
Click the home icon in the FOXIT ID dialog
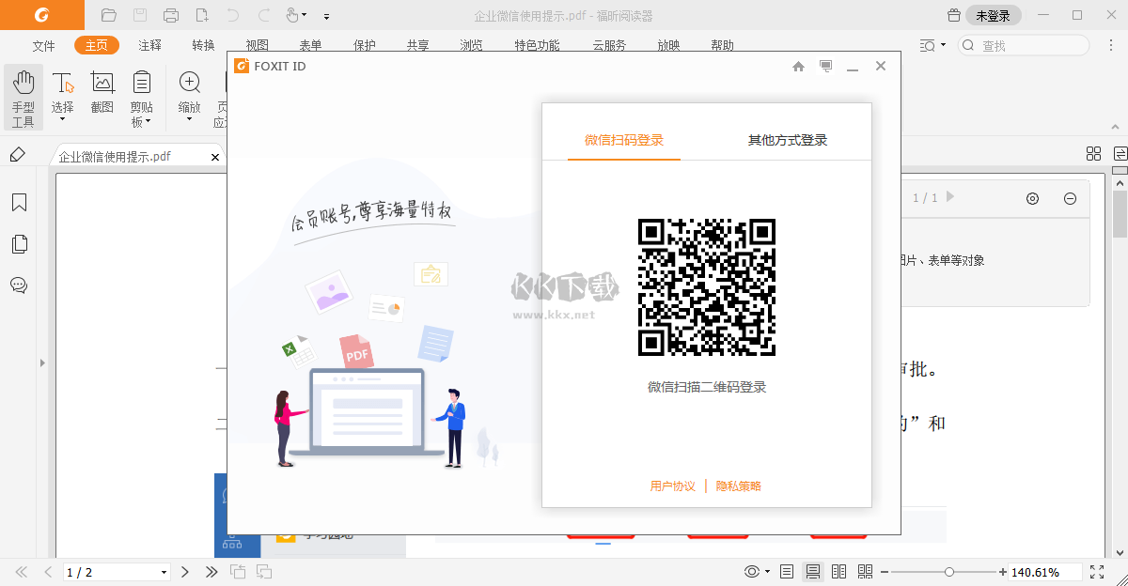point(798,66)
